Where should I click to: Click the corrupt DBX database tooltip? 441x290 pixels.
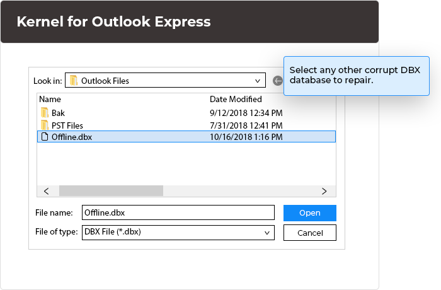(355, 76)
